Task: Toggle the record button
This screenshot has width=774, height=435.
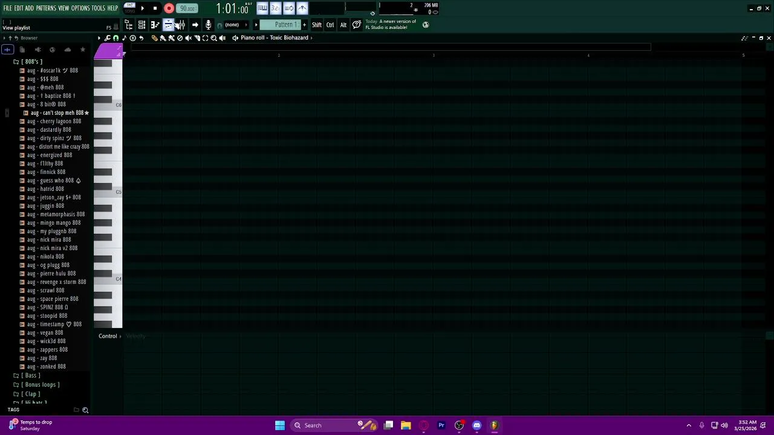Action: pyautogui.click(x=169, y=8)
